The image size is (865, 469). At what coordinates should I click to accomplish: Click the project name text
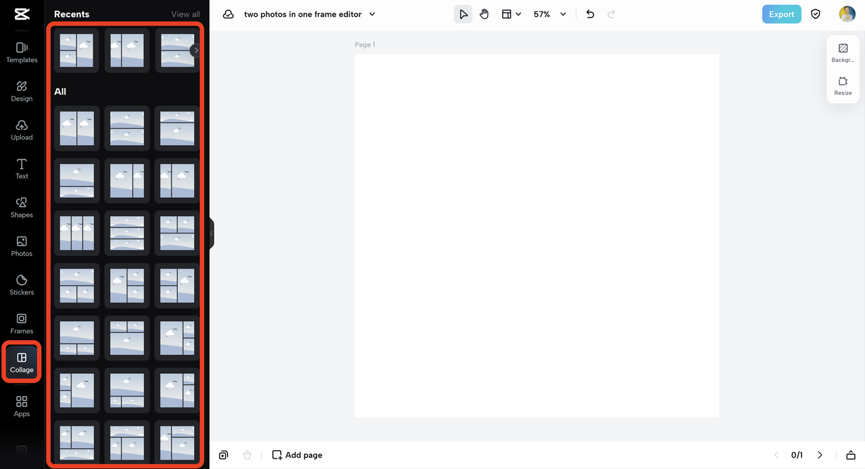(x=303, y=14)
